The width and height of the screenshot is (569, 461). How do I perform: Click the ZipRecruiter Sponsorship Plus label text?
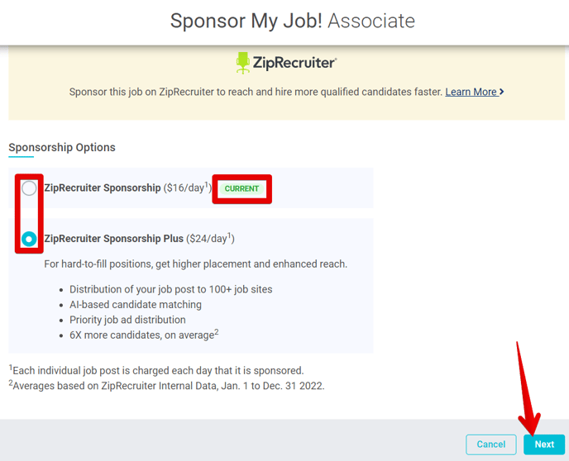tap(113, 239)
